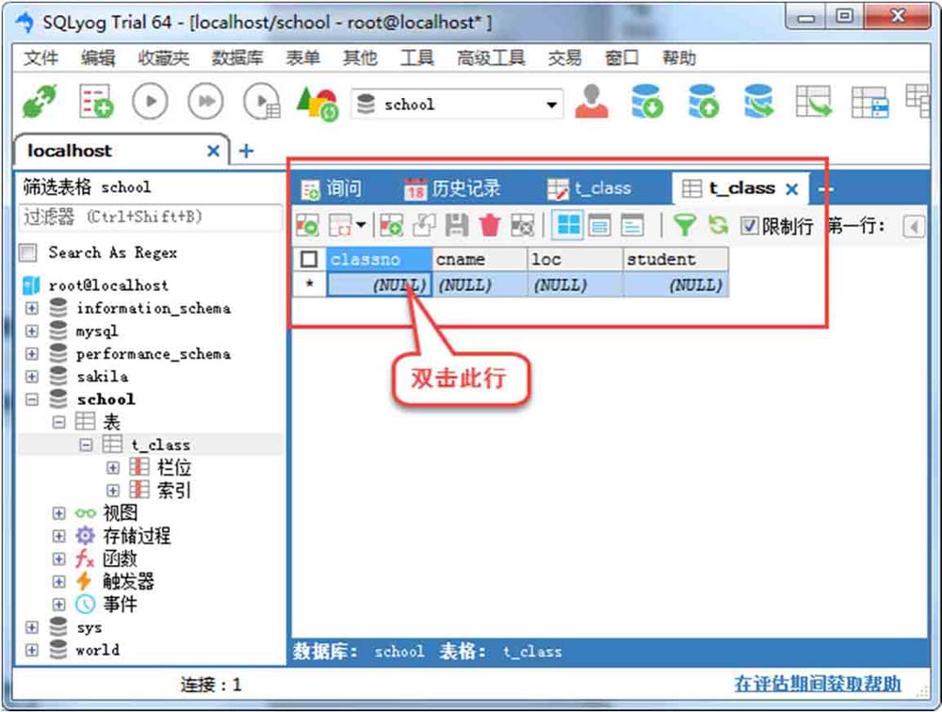This screenshot has height=712, width=942.
Task: Click the schema designer table icon
Action: [x=869, y=102]
